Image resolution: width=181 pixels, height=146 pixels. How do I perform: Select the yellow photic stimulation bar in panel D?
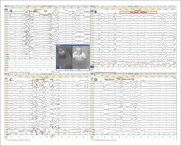(120, 78)
